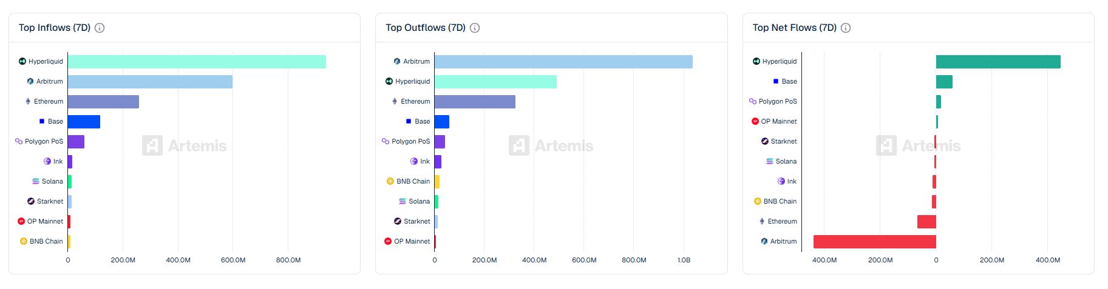The height and width of the screenshot is (289, 1108).
Task: Click the Starknet logo in Top Net Flows chart
Action: coord(765,141)
